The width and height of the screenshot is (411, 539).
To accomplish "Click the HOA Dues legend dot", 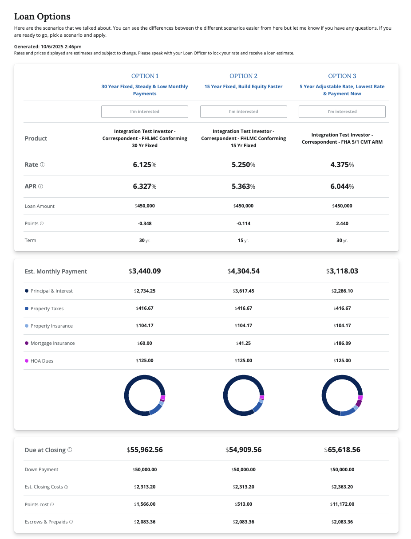I will coord(27,361).
